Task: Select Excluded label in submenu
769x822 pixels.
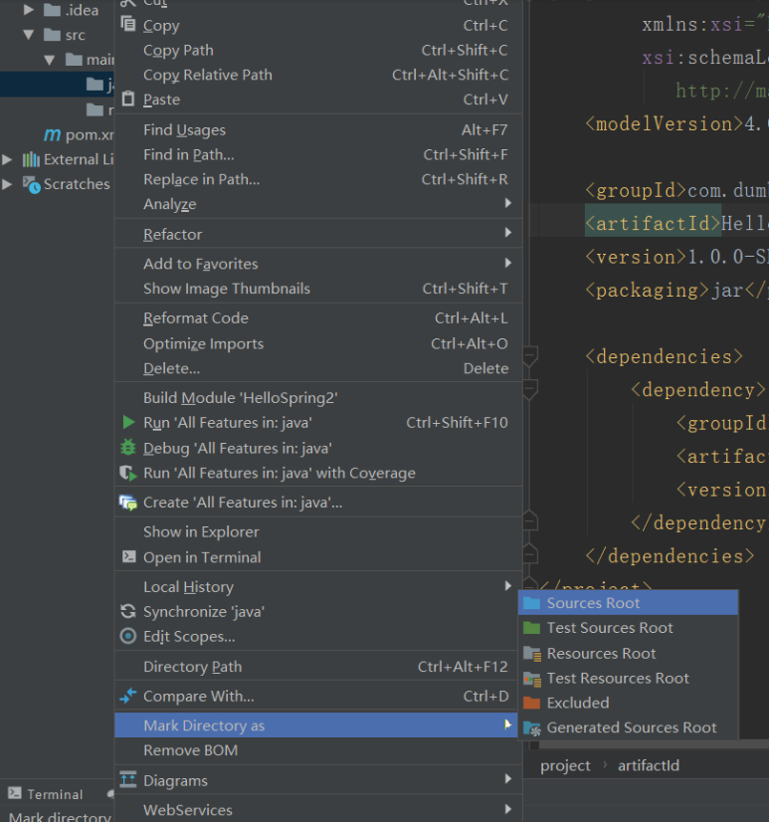Action: coord(578,703)
